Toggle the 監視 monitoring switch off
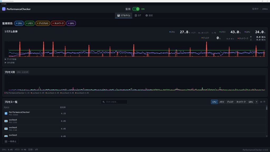 [136, 9]
